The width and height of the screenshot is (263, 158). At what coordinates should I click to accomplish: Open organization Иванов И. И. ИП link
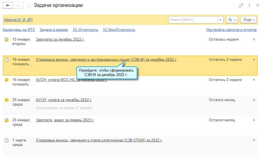tap(18, 20)
